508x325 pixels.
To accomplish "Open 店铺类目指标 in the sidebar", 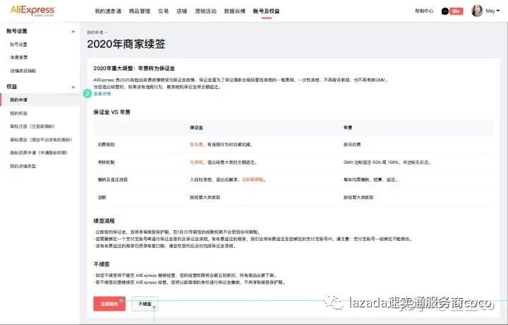I will [23, 71].
